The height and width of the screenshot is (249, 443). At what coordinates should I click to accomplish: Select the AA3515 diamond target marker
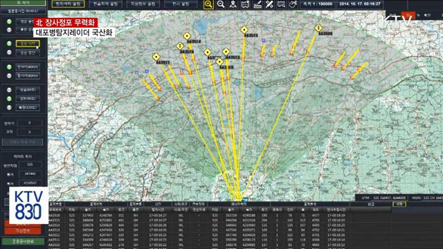click(244, 30)
